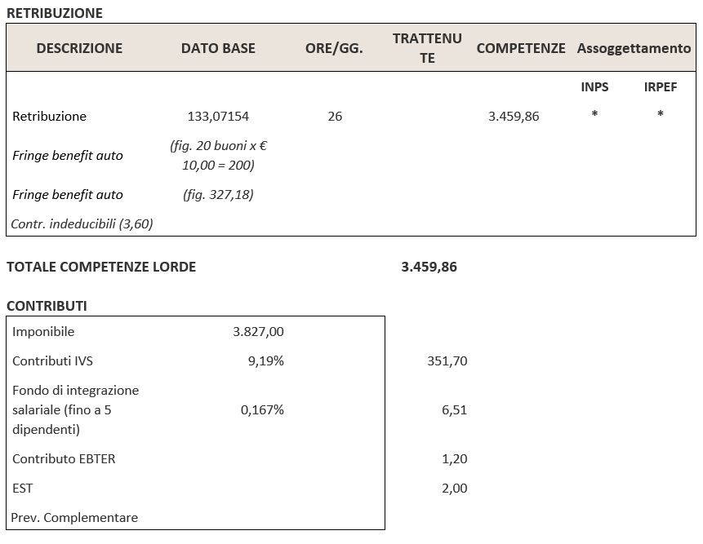Select the TOTALE COMPETENZE LORDE label
The height and width of the screenshot is (544, 703).
point(101,267)
